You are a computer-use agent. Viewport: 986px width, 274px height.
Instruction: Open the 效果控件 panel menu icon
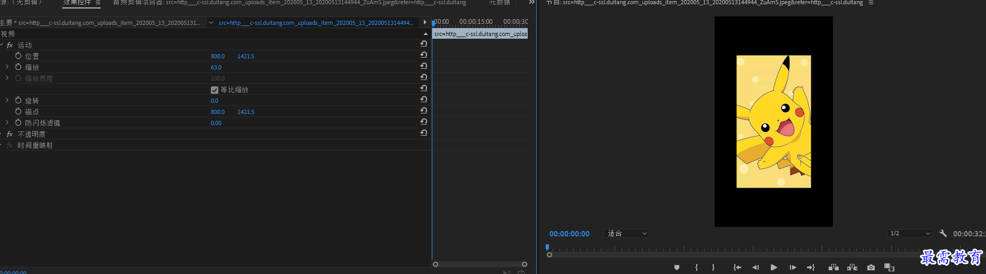[x=98, y=3]
